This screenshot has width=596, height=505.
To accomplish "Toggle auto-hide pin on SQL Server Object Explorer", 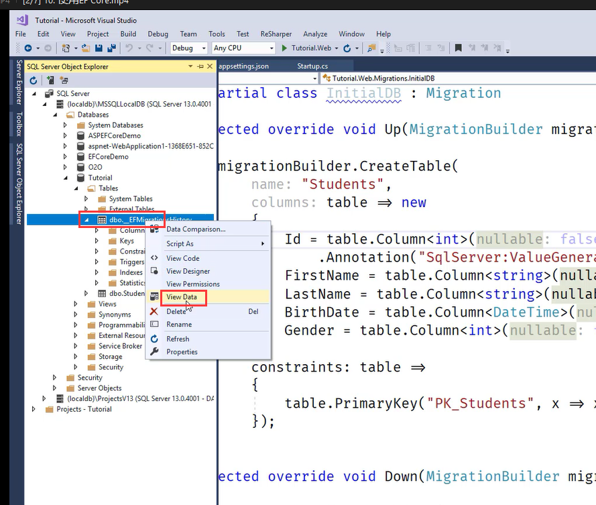I will coord(200,66).
